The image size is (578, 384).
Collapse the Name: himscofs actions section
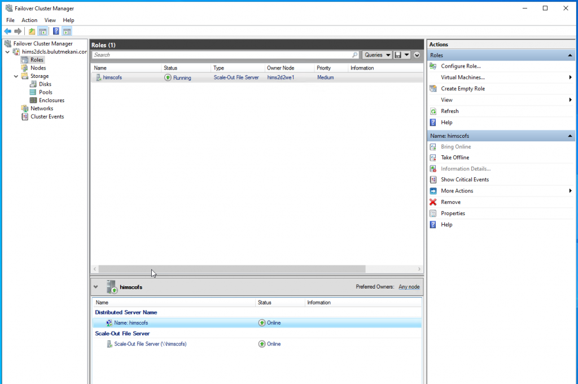coord(570,136)
